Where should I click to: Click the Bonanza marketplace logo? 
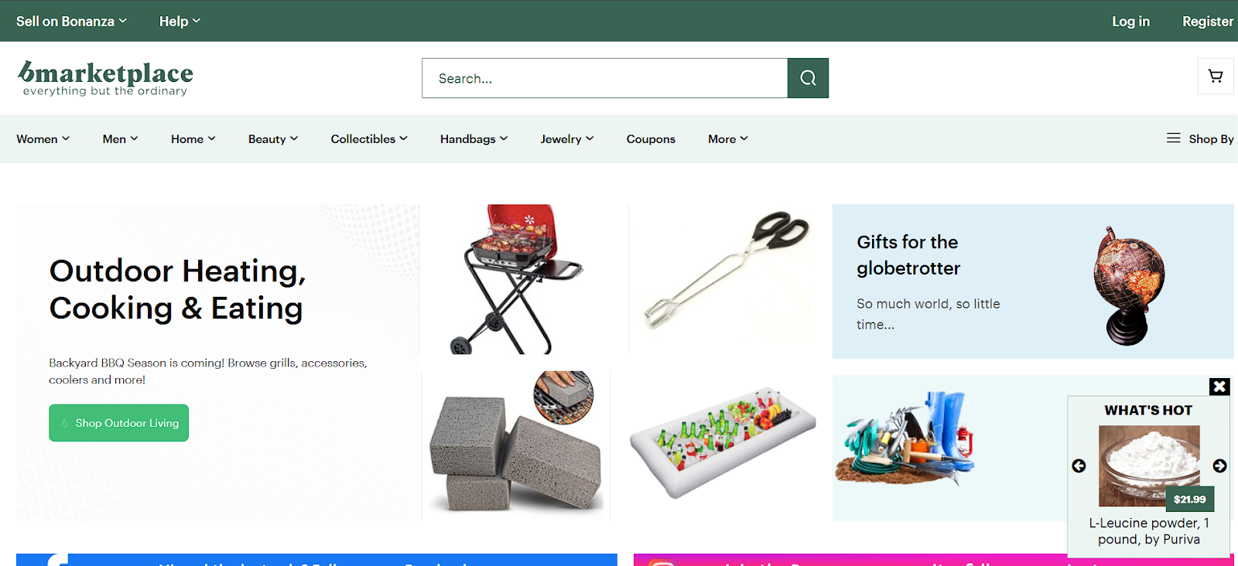[105, 78]
